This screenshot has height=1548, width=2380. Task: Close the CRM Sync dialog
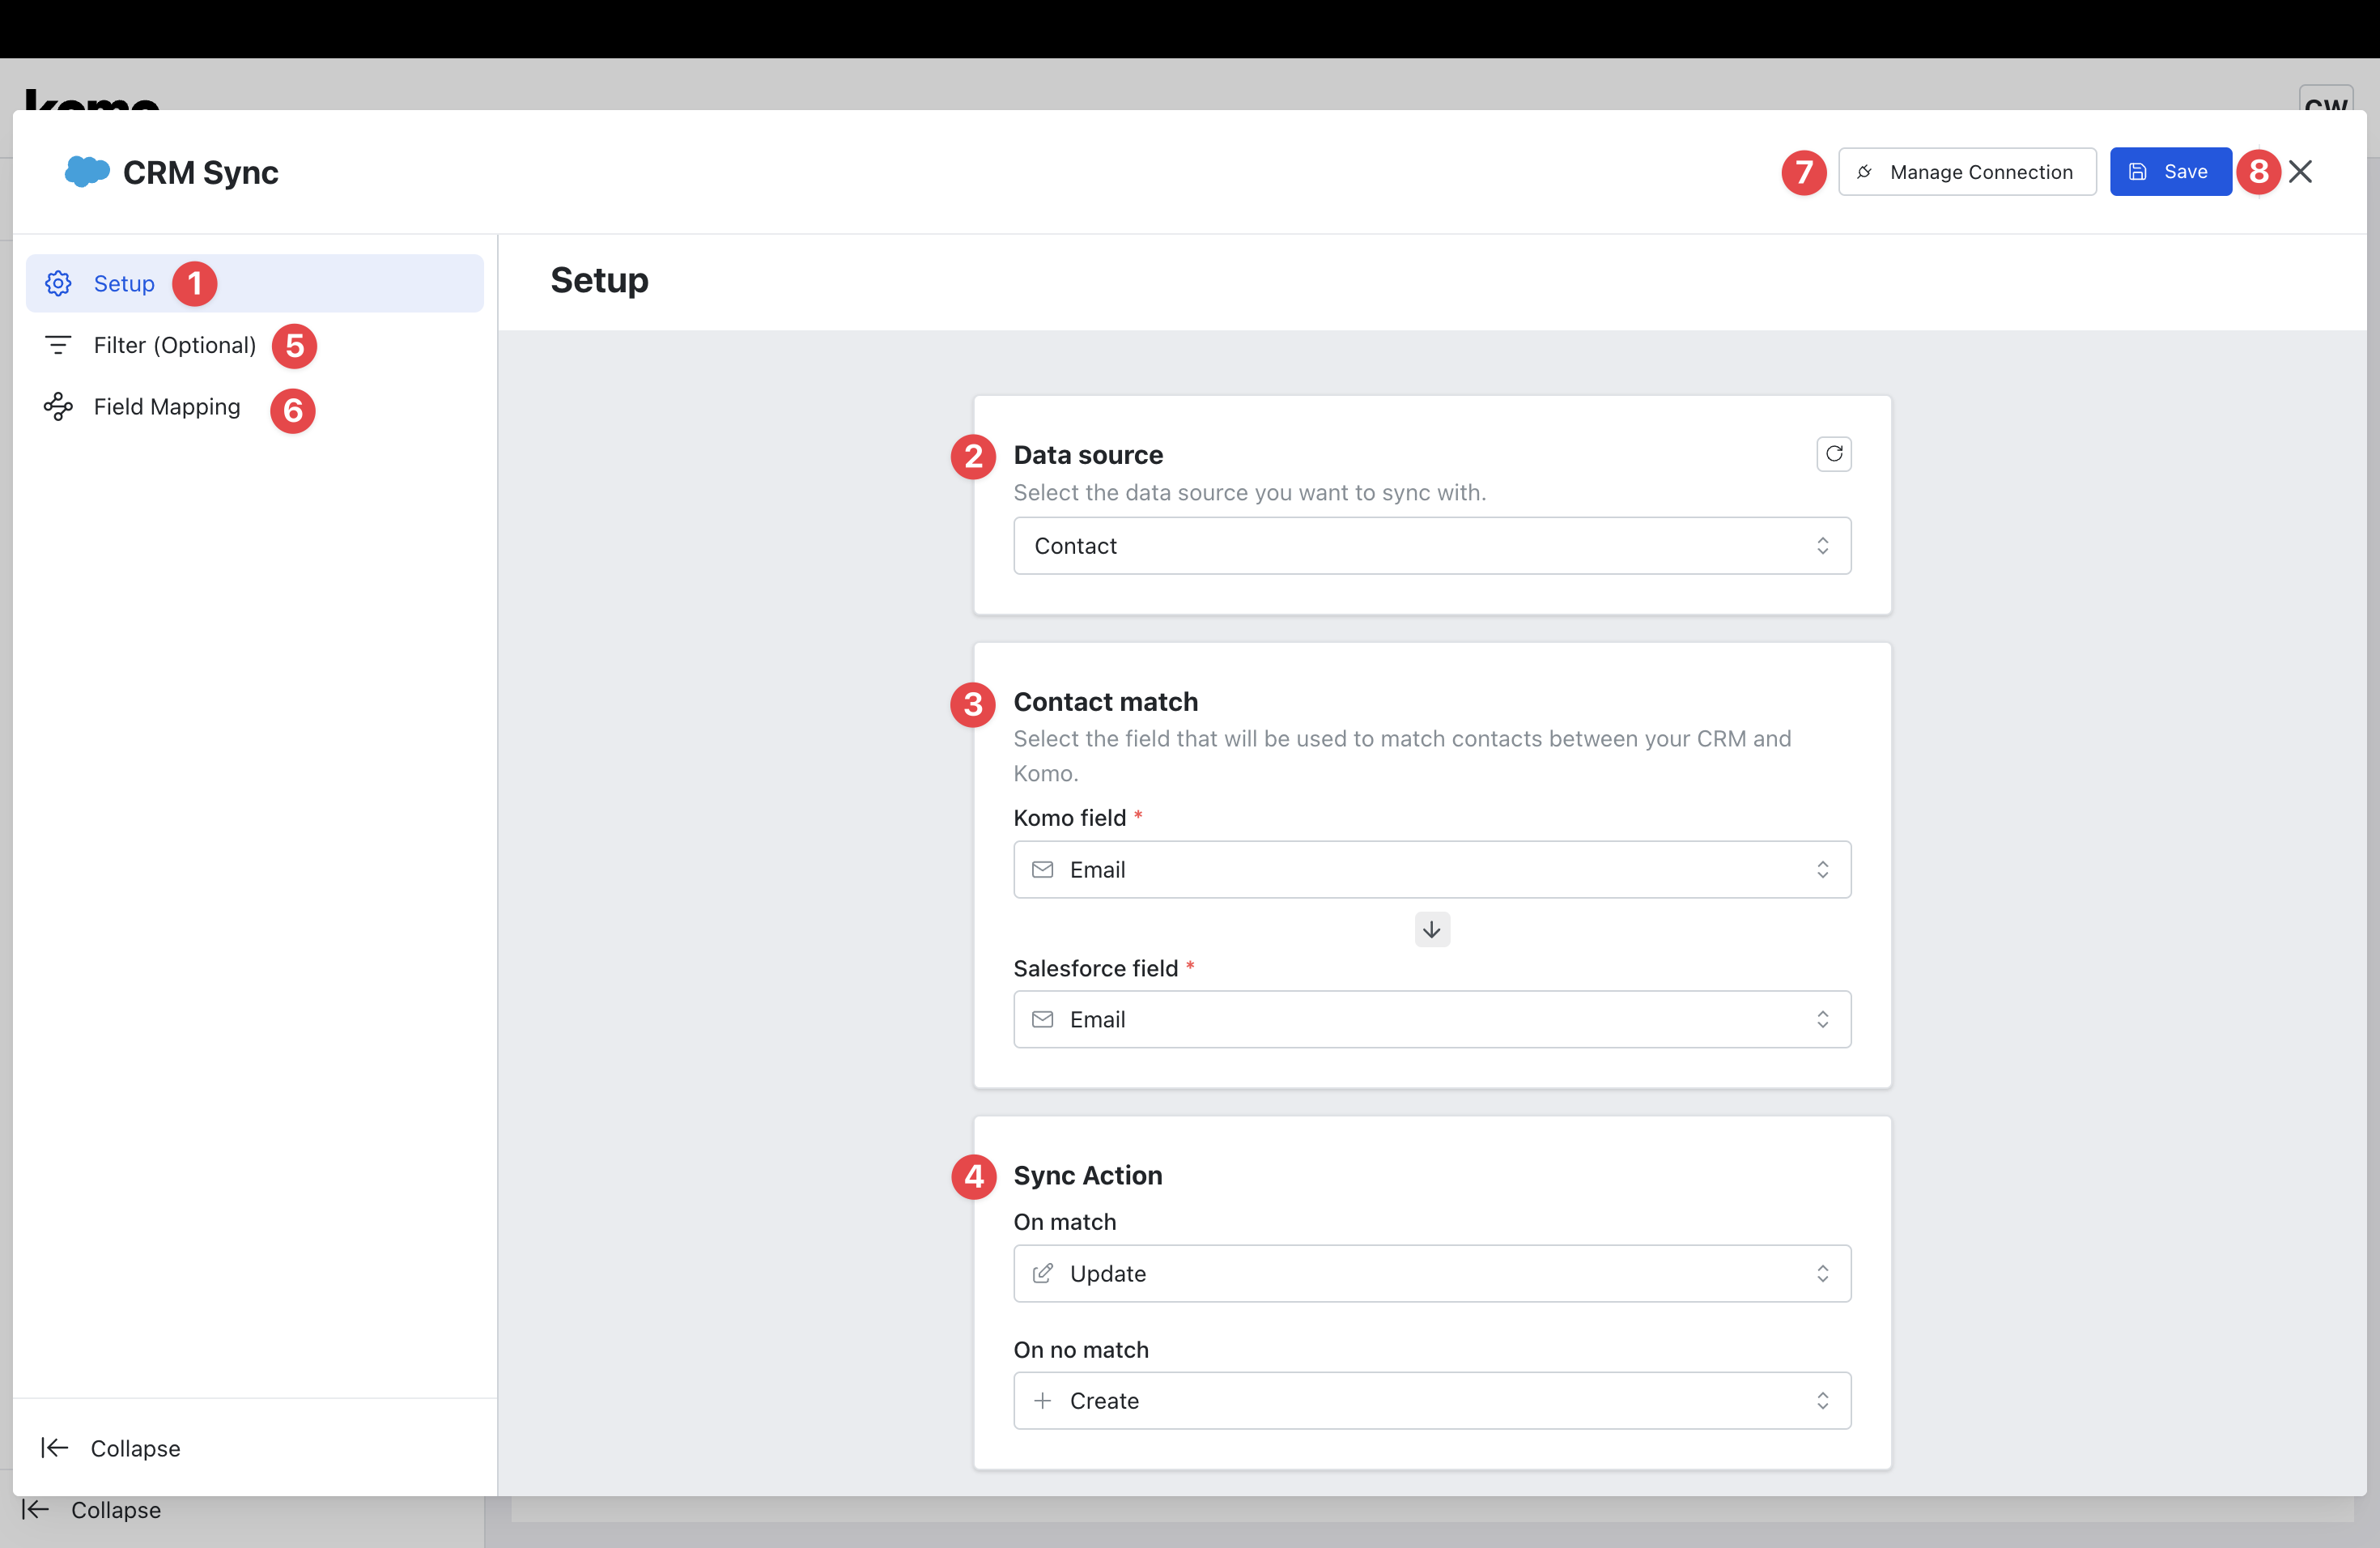click(x=2301, y=172)
